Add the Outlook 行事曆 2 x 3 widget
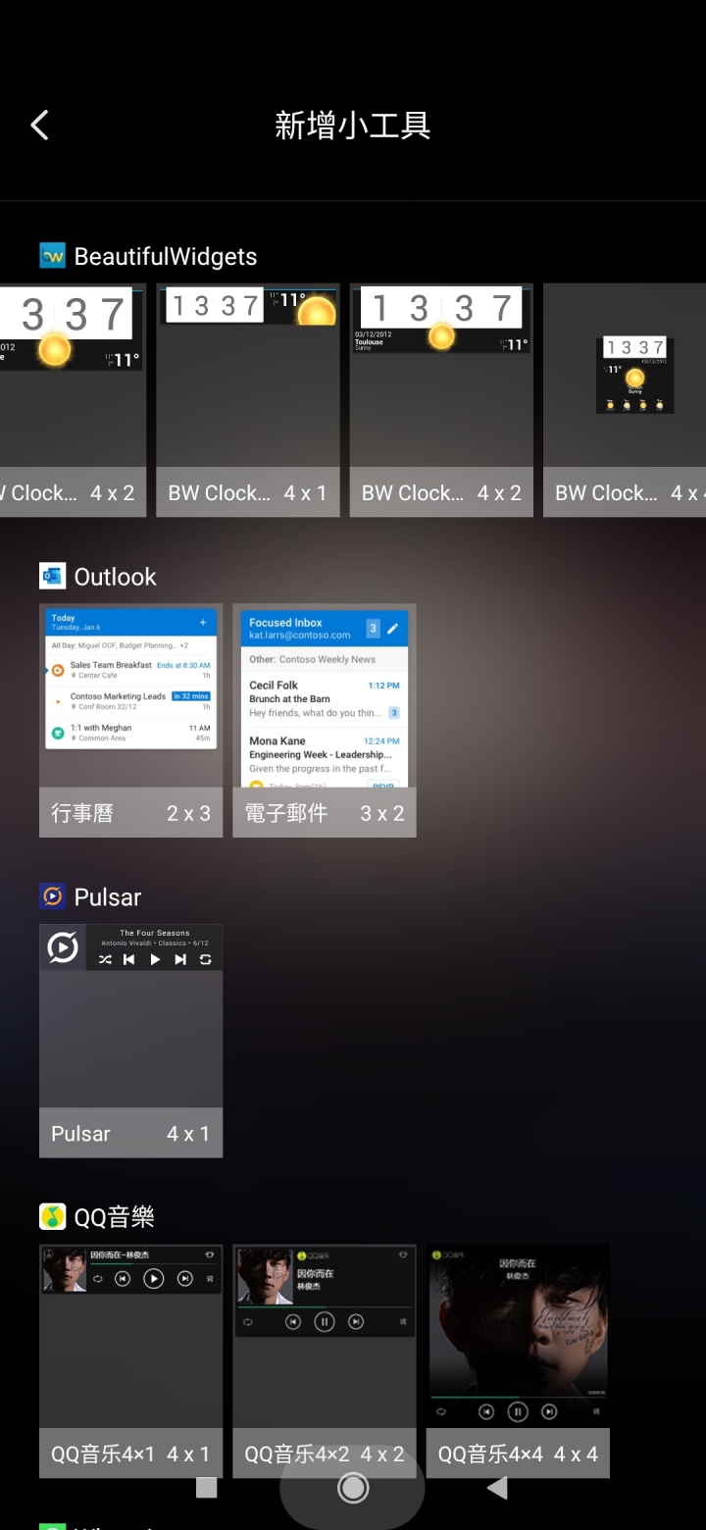706x1530 pixels. pos(130,720)
